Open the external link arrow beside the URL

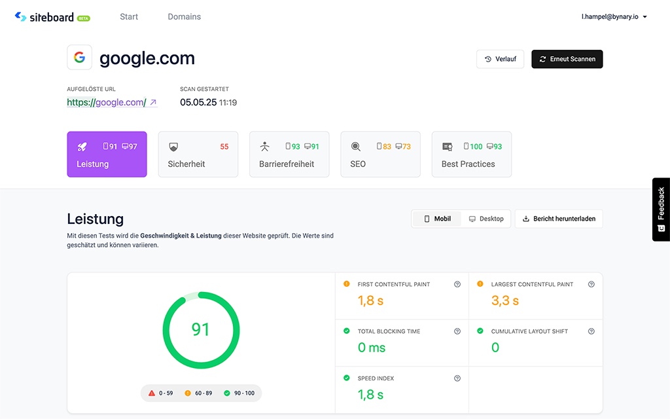(x=153, y=102)
